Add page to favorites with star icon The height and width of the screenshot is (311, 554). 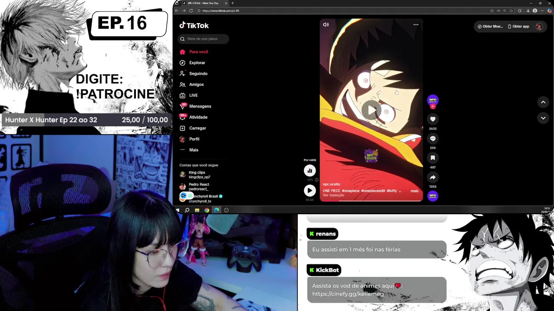(511, 11)
